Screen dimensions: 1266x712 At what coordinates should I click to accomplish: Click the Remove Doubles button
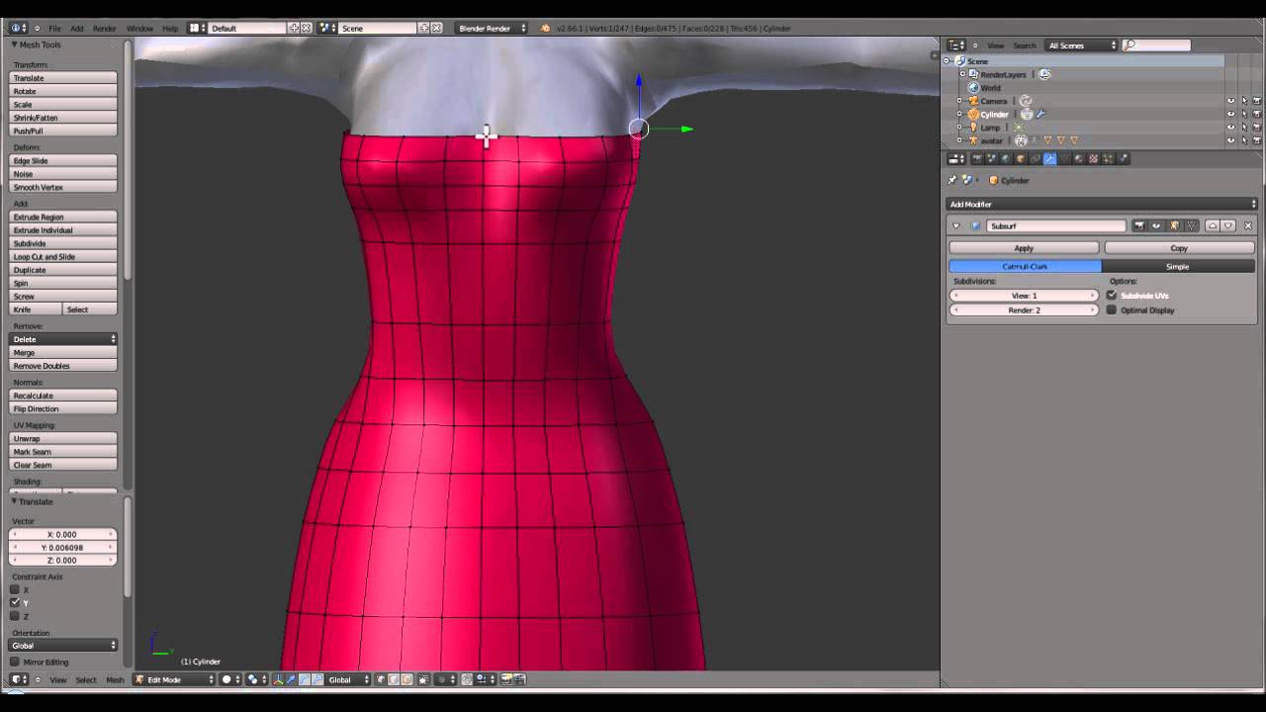(63, 366)
